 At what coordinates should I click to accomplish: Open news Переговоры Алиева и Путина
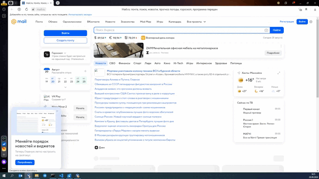click(117, 79)
